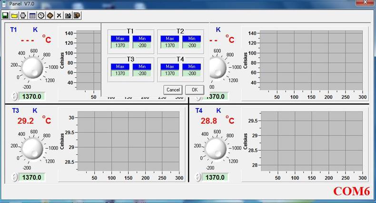Select the T1 Max value field
Viewport: 376px width, 203px height.
[x=120, y=45]
